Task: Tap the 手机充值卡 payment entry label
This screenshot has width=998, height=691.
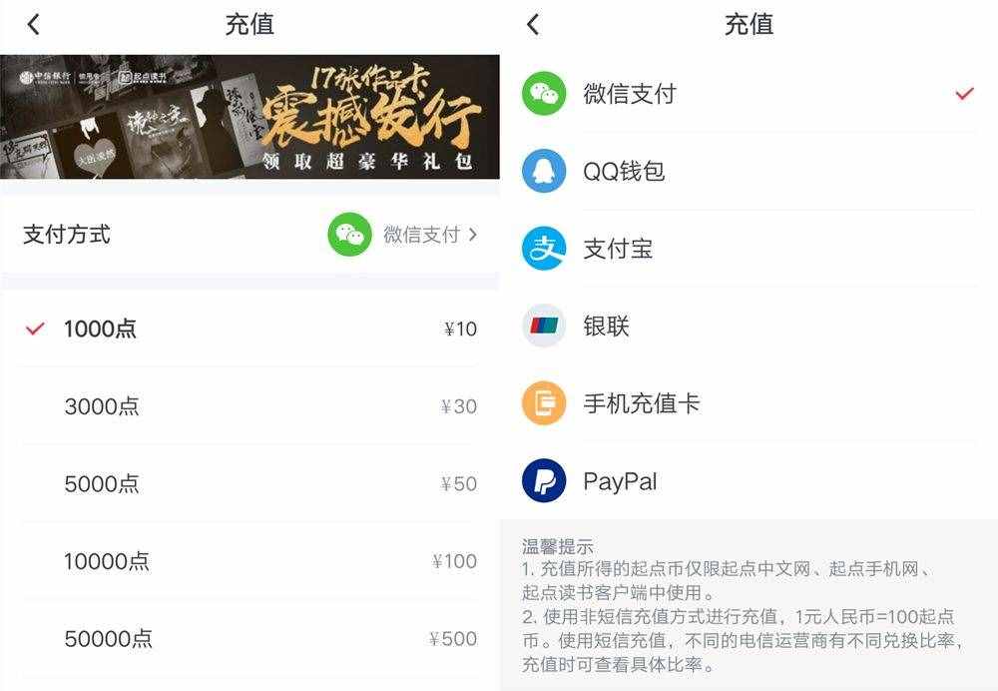Action: [642, 403]
